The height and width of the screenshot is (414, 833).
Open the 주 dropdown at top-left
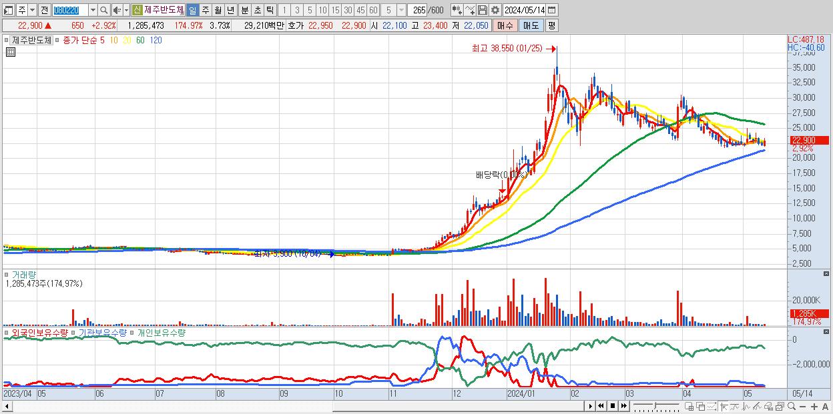click(31, 11)
